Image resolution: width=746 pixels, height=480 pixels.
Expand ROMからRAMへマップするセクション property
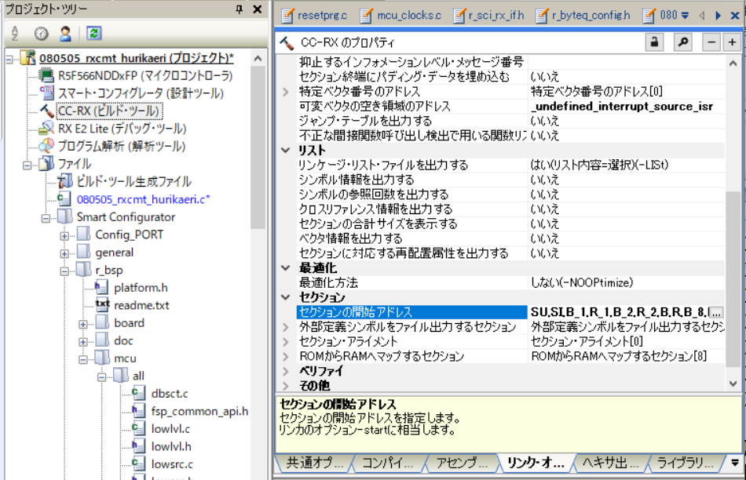tap(286, 356)
